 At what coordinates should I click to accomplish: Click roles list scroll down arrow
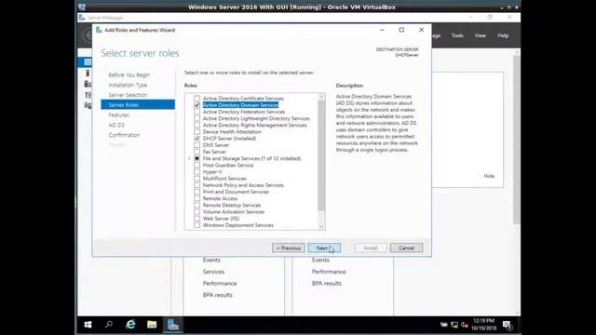tap(321, 227)
